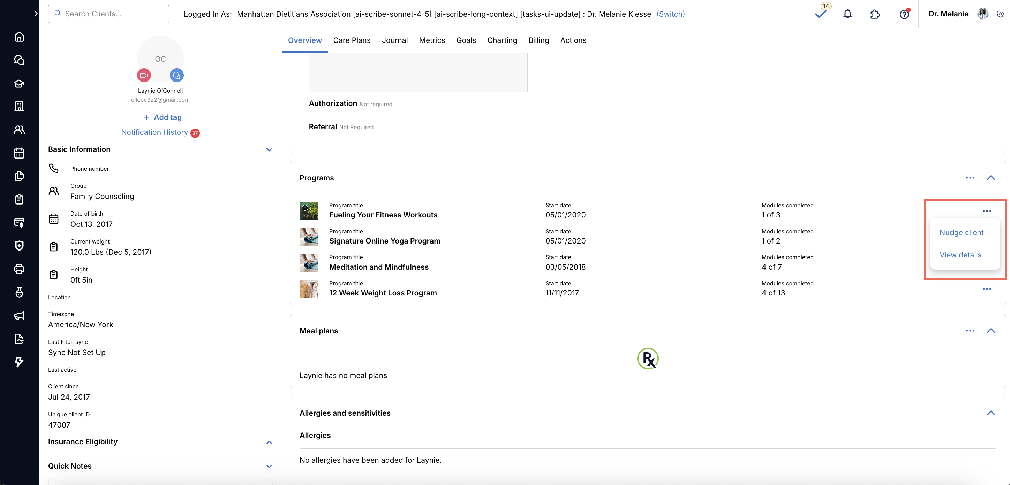The image size is (1010, 485).
Task: Open the Notification History link
Action: (154, 132)
